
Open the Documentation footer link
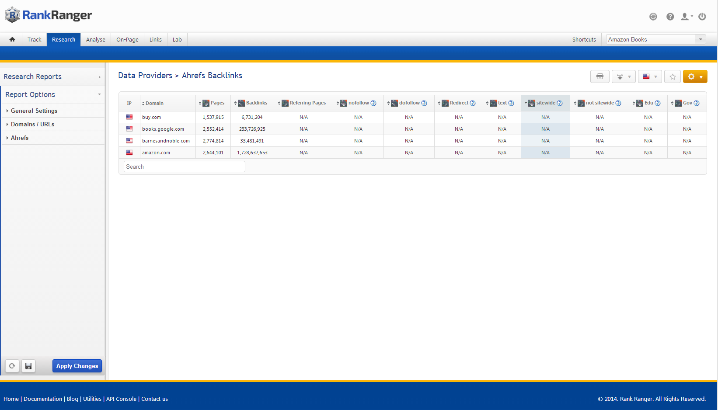click(43, 399)
